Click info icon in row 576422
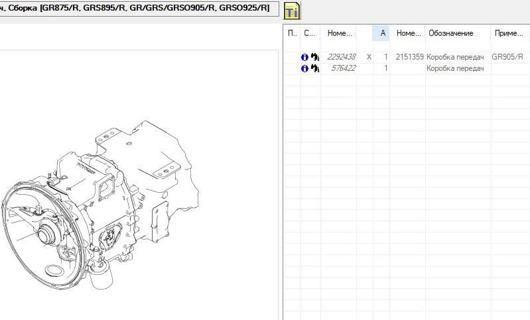This screenshot has height=320, width=530. [304, 68]
